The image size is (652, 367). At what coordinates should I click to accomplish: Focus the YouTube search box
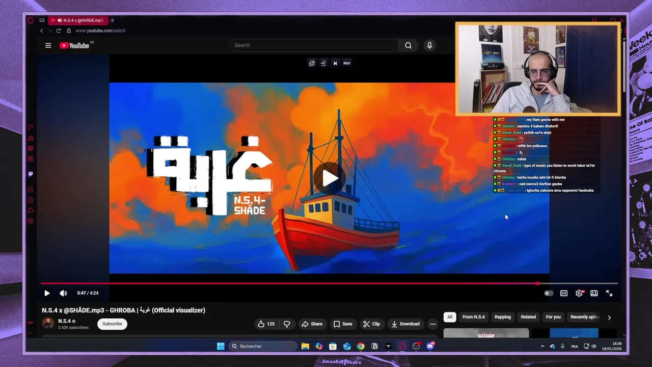pyautogui.click(x=314, y=45)
